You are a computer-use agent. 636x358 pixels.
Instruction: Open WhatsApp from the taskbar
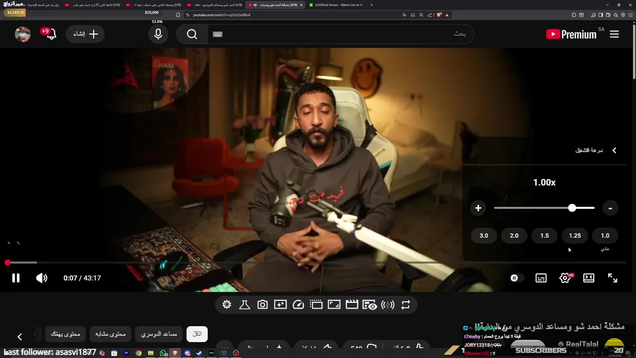coord(163,353)
